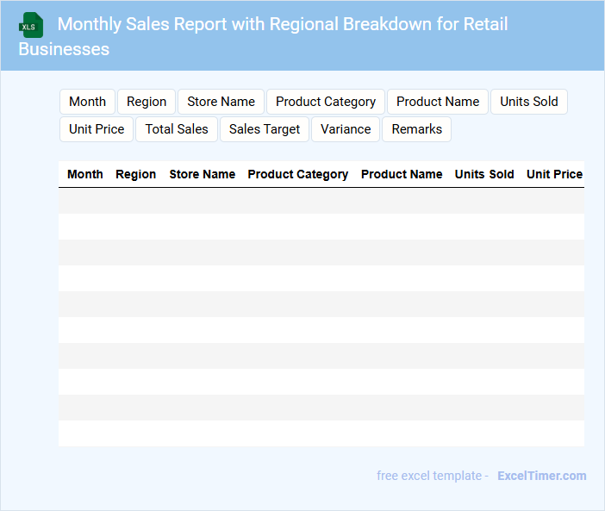Click the Remarks tag
This screenshot has height=511, width=605.
[416, 129]
